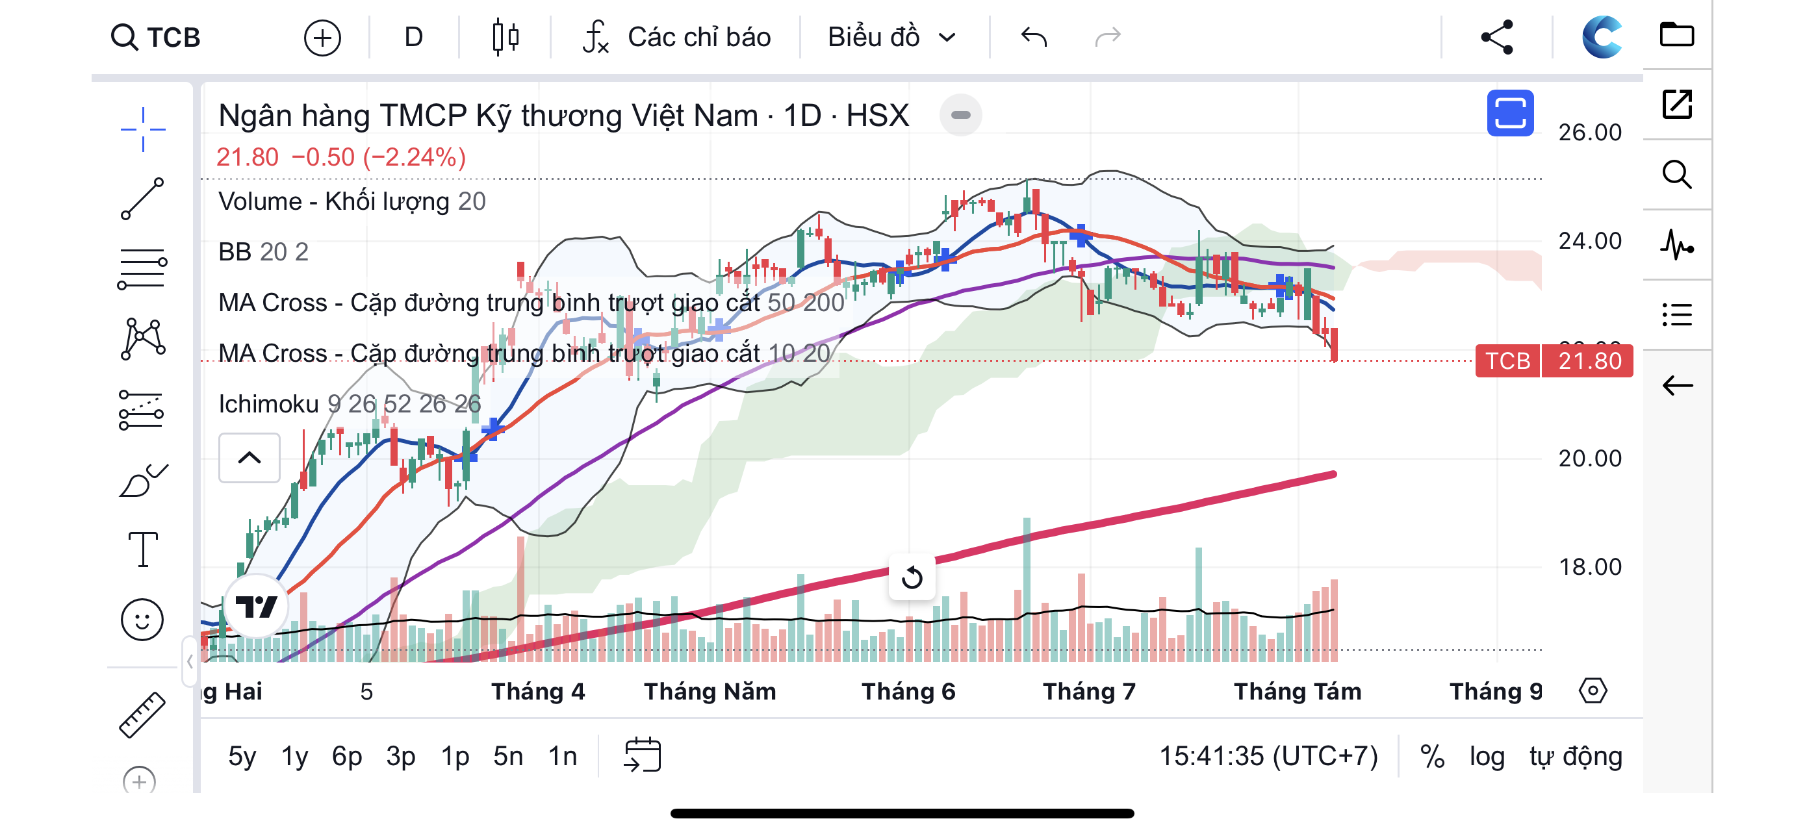Click the TradingView logo on chart
This screenshot has height=834, width=1805.
click(x=256, y=606)
